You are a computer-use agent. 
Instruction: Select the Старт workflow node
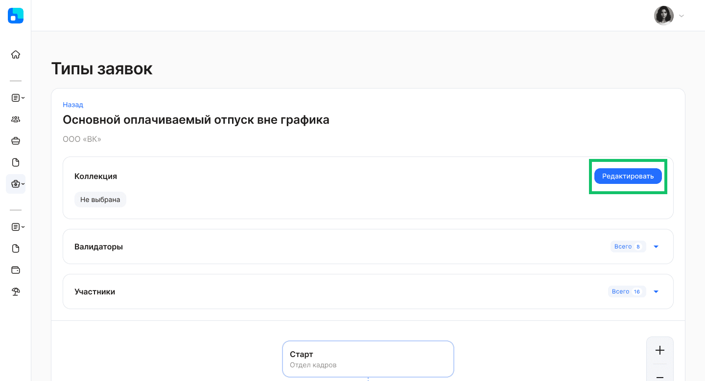pos(368,359)
